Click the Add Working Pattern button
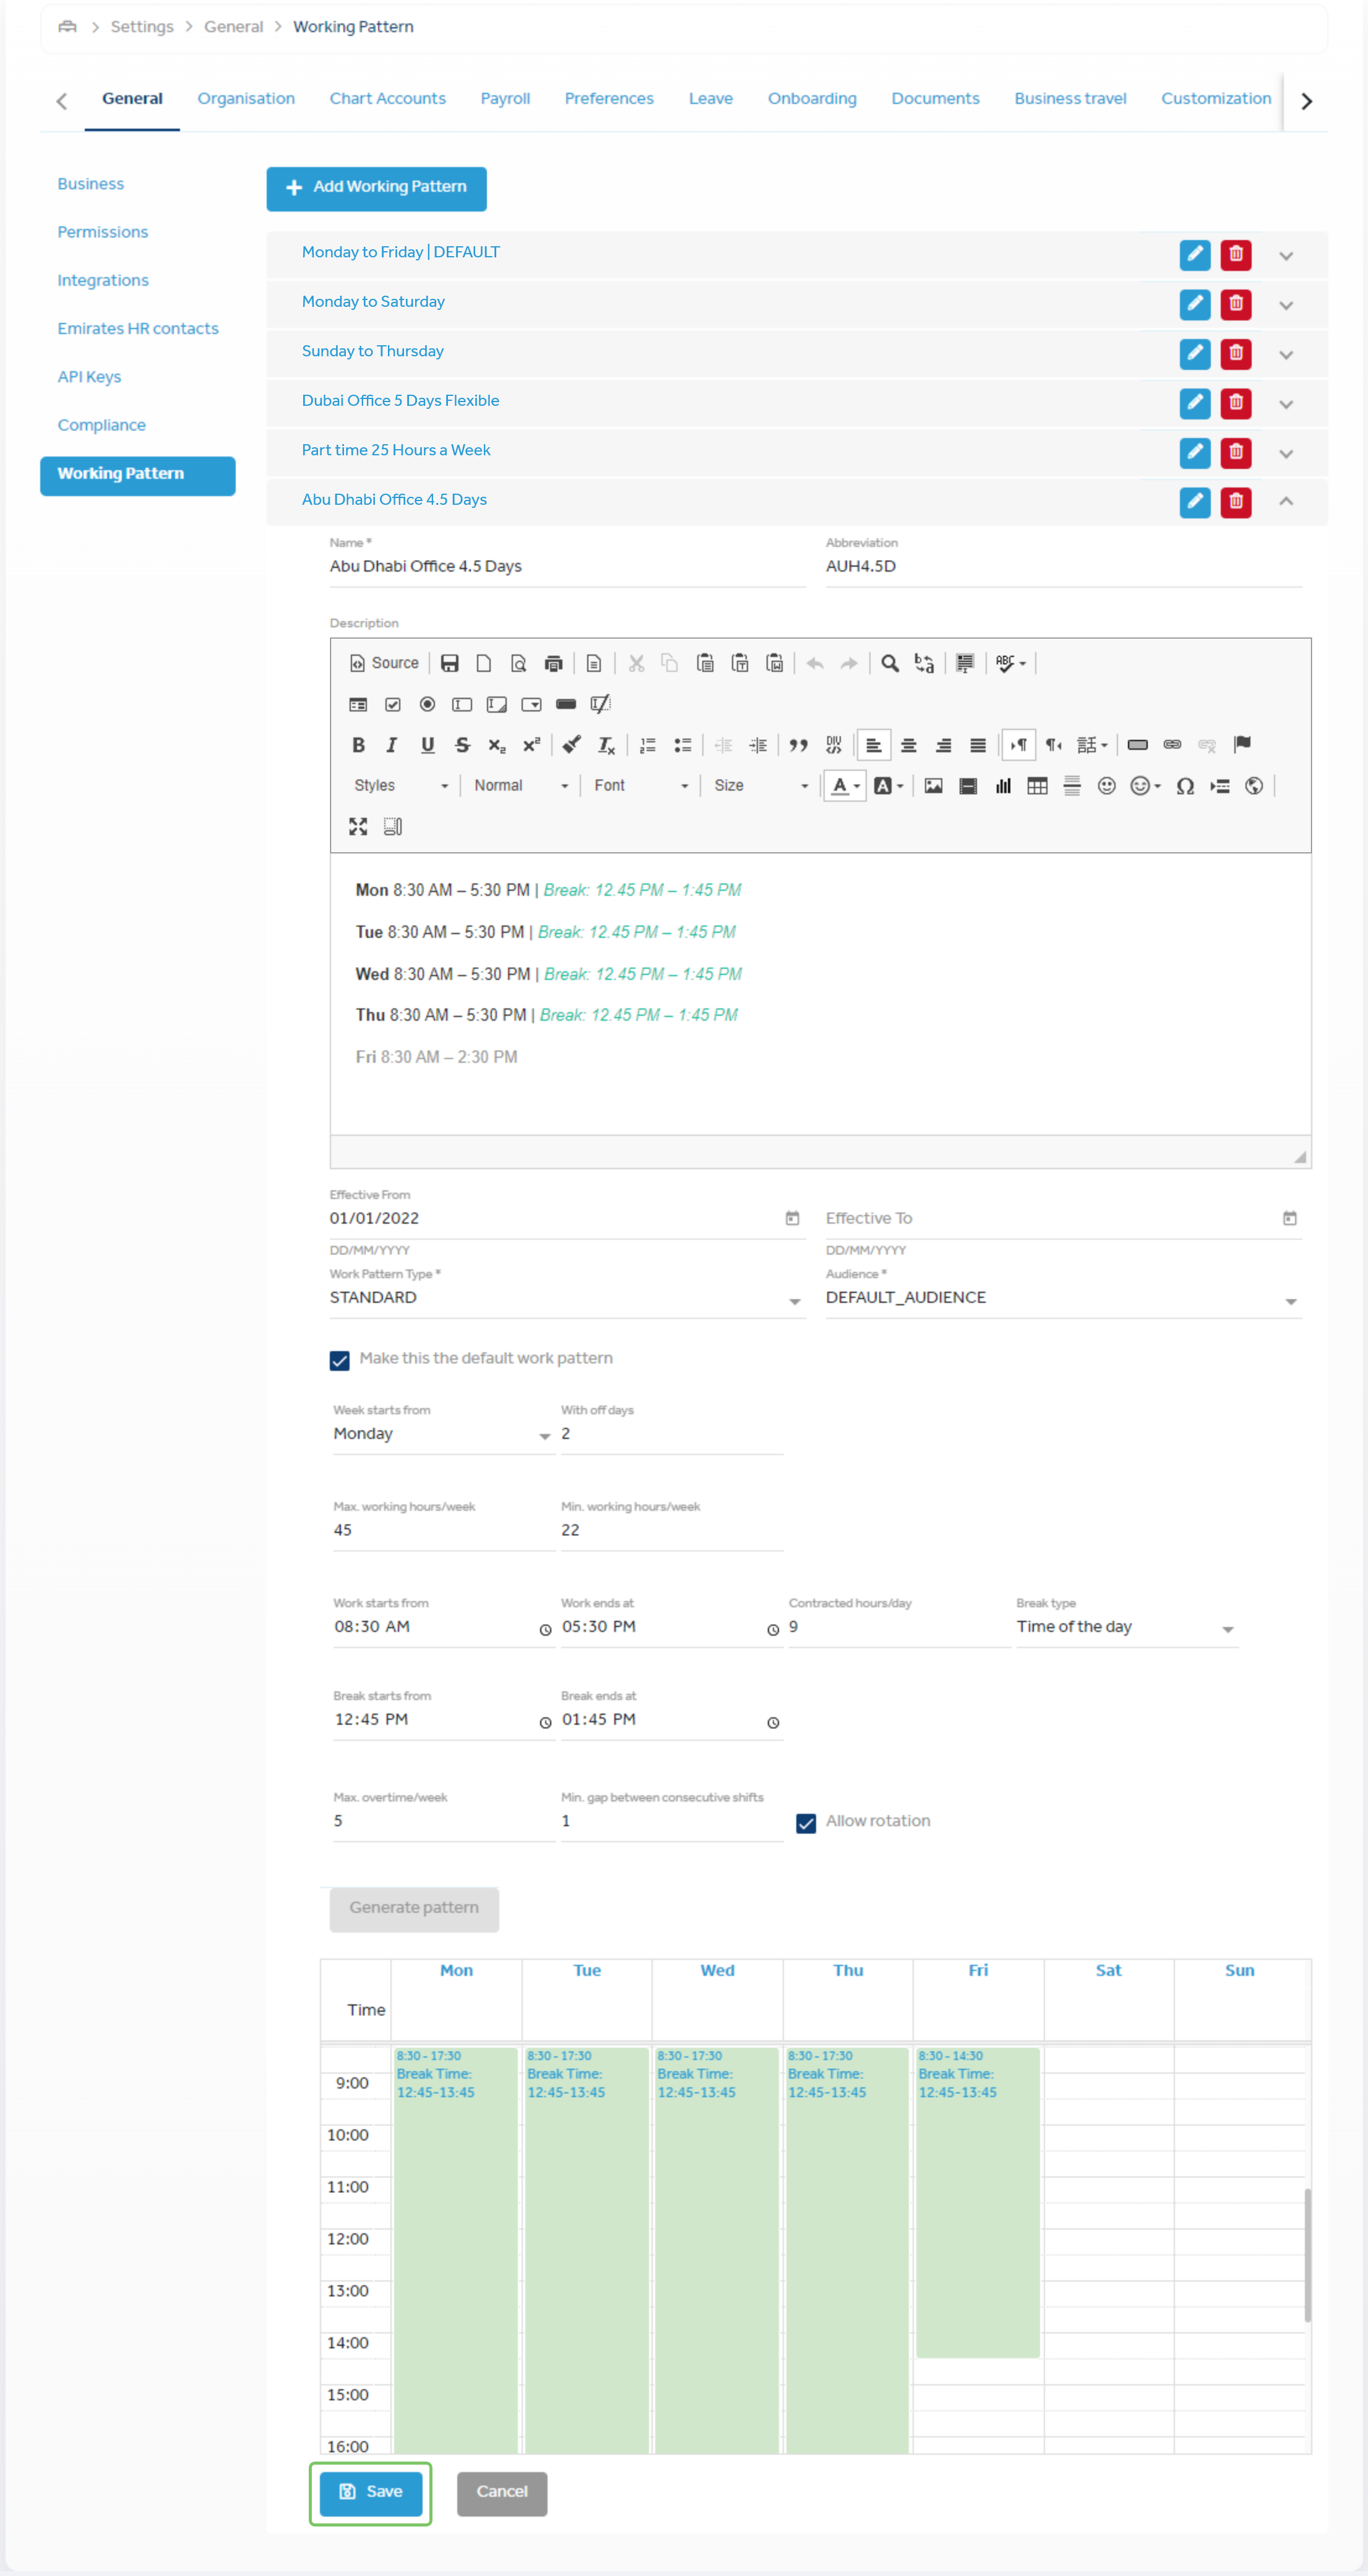The width and height of the screenshot is (1368, 2576). coord(376,188)
